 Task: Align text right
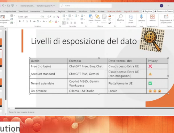coord(71,23)
